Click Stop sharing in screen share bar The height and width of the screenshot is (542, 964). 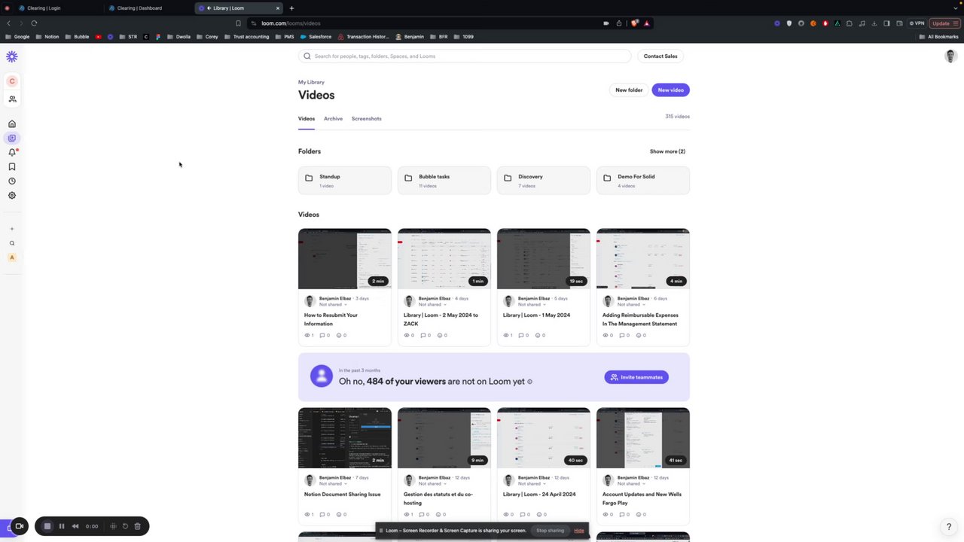[x=550, y=531]
